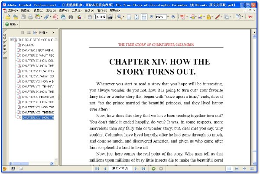This screenshot has height=175, width=260.
Task: Enable Facing pages layout
Action: (252, 169)
